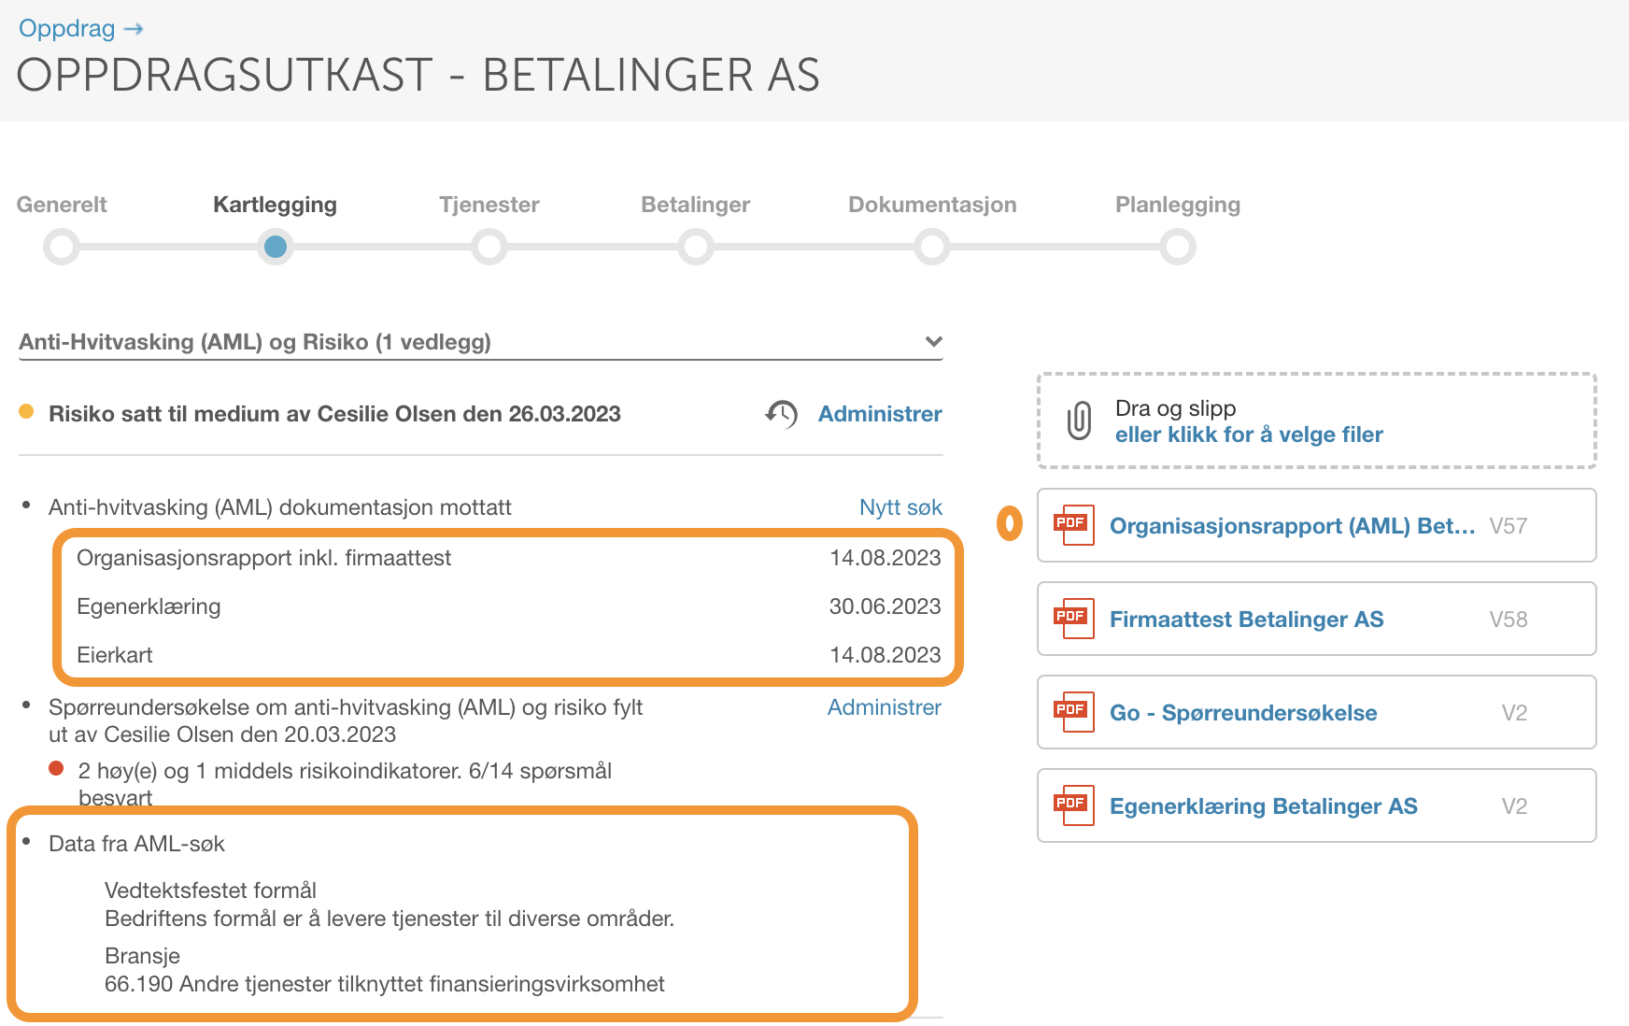Click the '66.190 Andre tjenester' industry text
This screenshot has height=1026, width=1629.
coord(385,984)
